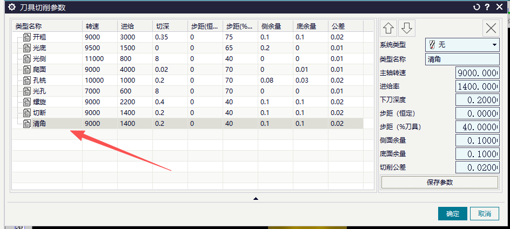Click the 保存参数 button
510x229 pixels.
[x=439, y=182]
